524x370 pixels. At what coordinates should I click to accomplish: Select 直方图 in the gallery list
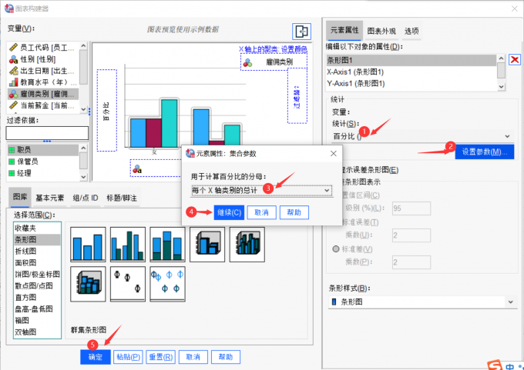37,297
